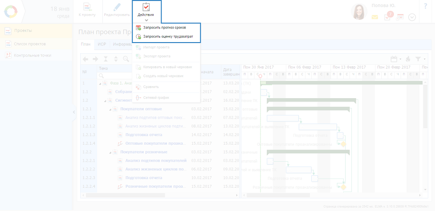Select Подготовка отчета row 1.2.1.3
The width and height of the screenshot is (435, 211).
[160, 135]
